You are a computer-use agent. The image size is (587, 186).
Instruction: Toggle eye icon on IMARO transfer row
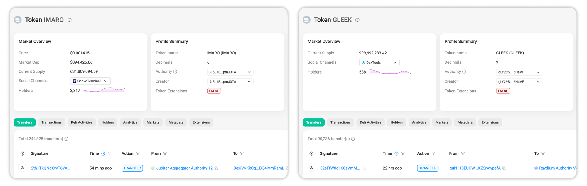(22, 168)
